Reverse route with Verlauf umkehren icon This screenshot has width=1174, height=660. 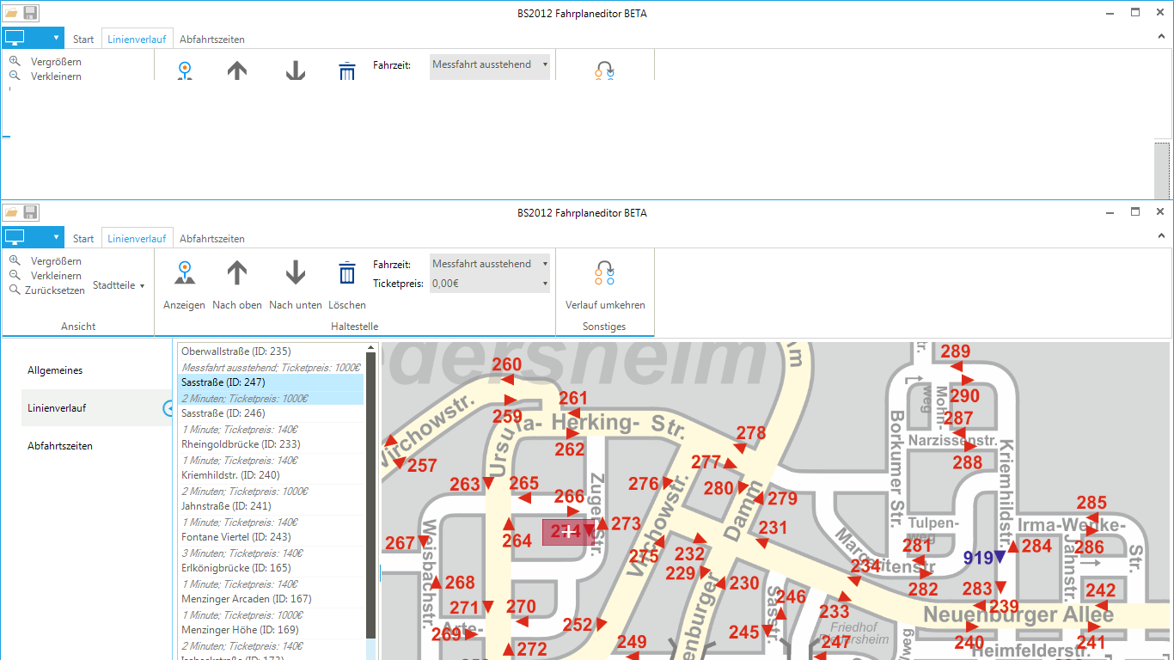click(x=604, y=274)
